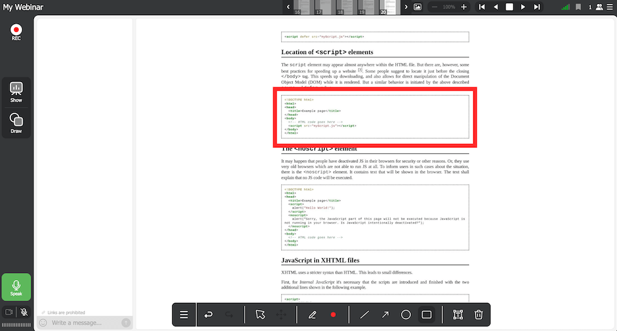Open slide 18 thumbnail
Image resolution: width=617 pixels, height=331 pixels.
pyautogui.click(x=347, y=7)
